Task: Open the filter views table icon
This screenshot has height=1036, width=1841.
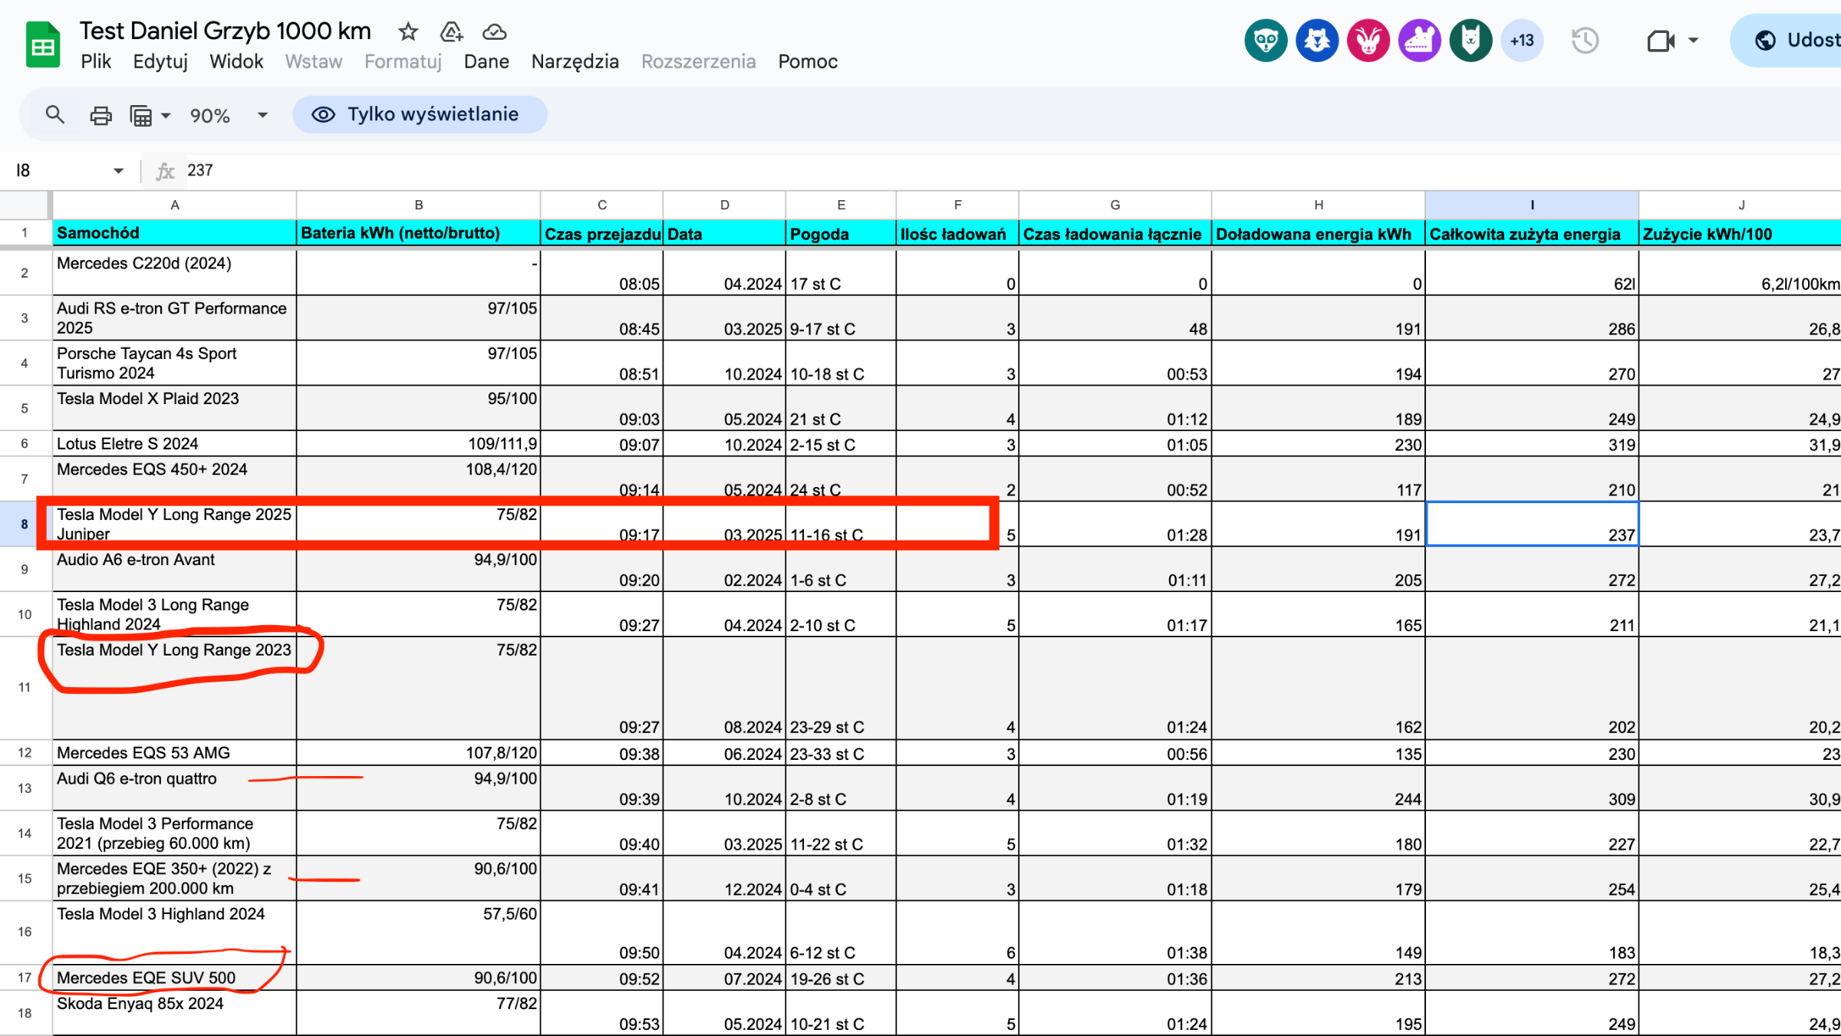Action: [x=141, y=116]
